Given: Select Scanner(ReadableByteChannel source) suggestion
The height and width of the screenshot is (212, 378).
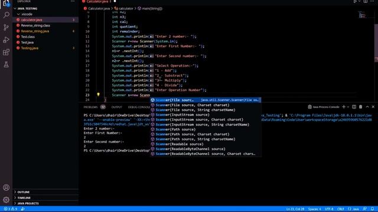Looking at the screenshot, I should [206, 149].
